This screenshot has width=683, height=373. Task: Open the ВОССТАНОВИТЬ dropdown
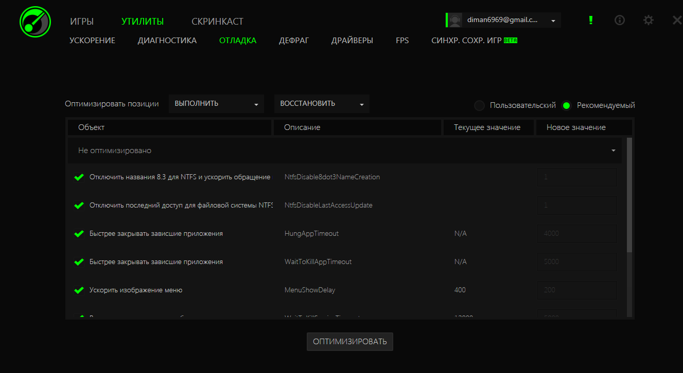click(322, 104)
